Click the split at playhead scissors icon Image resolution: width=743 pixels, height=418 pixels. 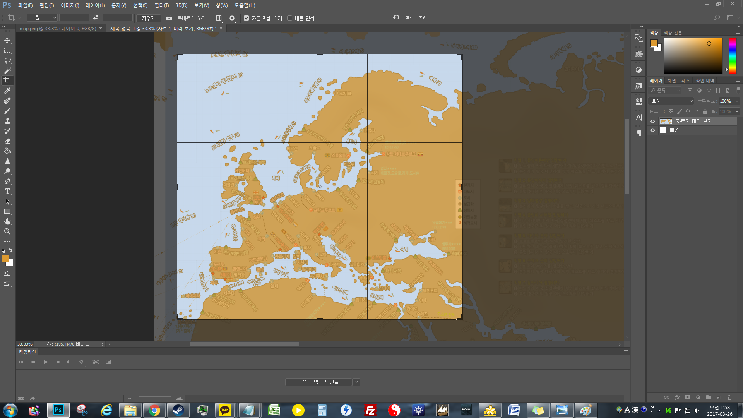[96, 362]
